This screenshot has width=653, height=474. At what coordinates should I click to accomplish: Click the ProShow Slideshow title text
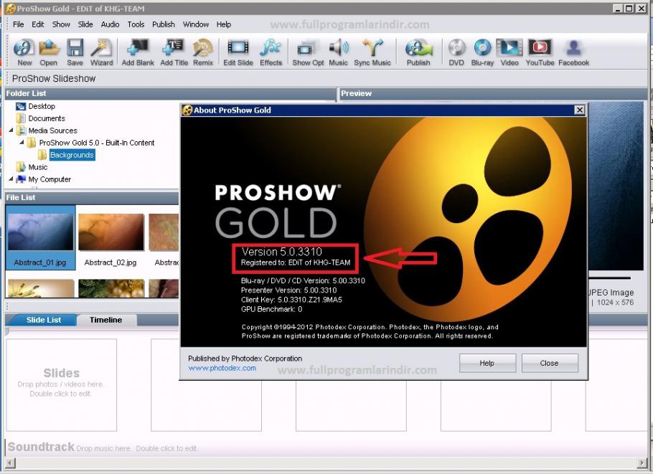[54, 78]
